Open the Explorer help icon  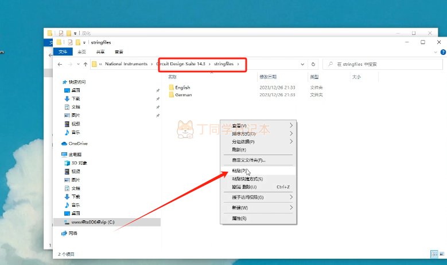[443, 52]
